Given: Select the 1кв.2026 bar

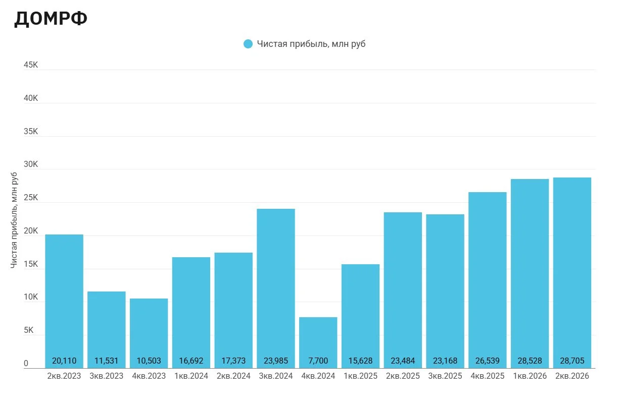Looking at the screenshot, I should [530, 273].
